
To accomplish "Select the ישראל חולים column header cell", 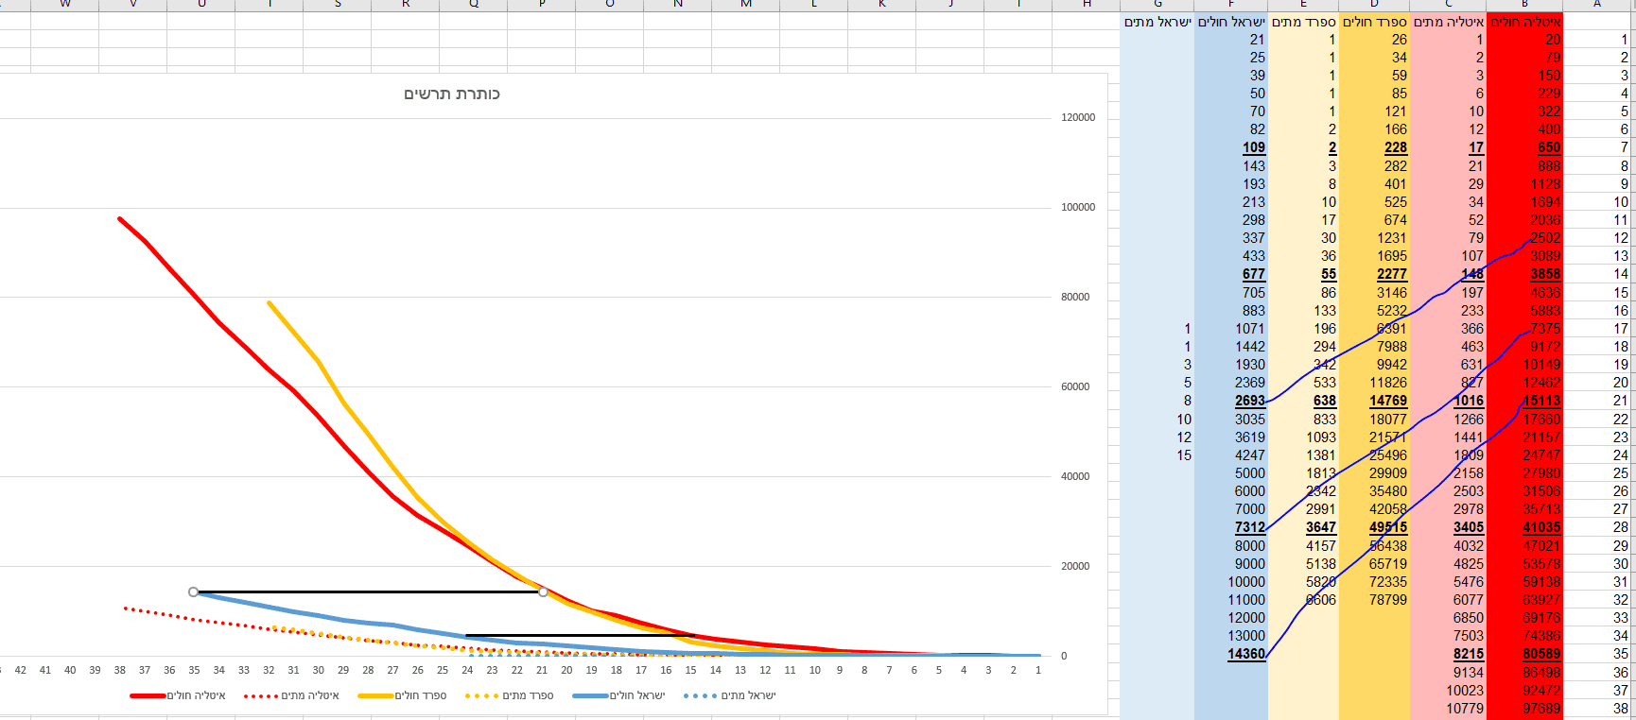I will (x=1230, y=22).
